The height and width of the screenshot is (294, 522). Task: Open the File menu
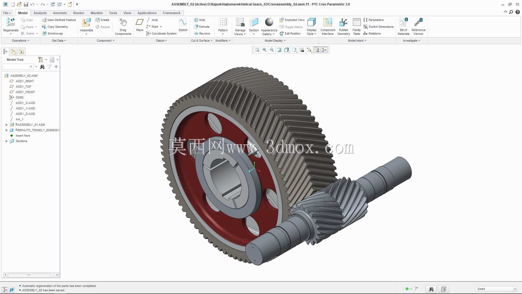[x=7, y=13]
